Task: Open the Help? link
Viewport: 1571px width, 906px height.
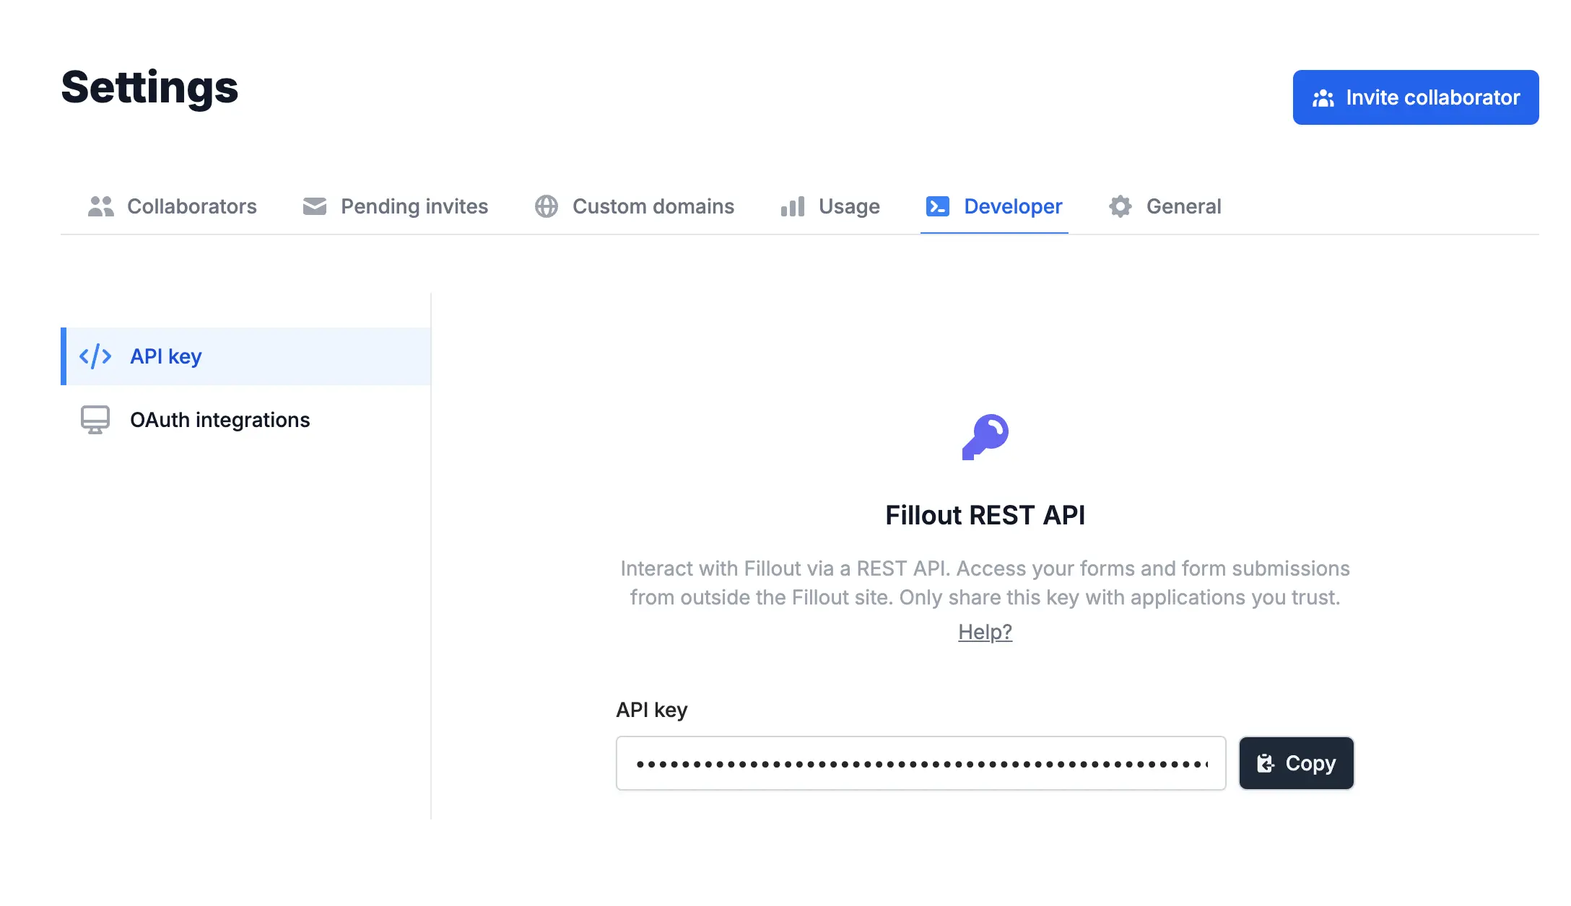Action: (985, 631)
